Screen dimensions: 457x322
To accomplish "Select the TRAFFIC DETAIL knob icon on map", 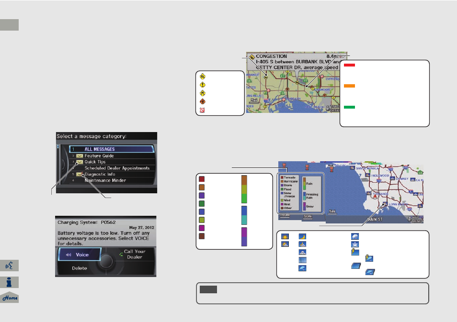I will pyautogui.click(x=328, y=108).
